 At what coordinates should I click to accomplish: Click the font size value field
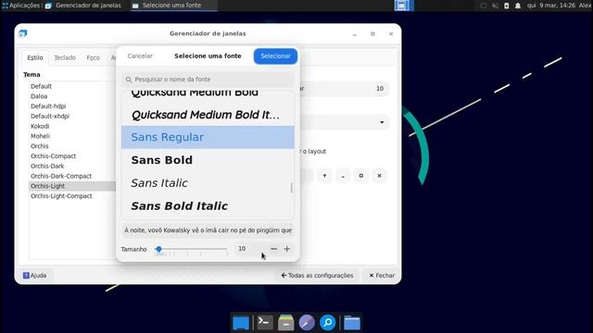pos(250,249)
